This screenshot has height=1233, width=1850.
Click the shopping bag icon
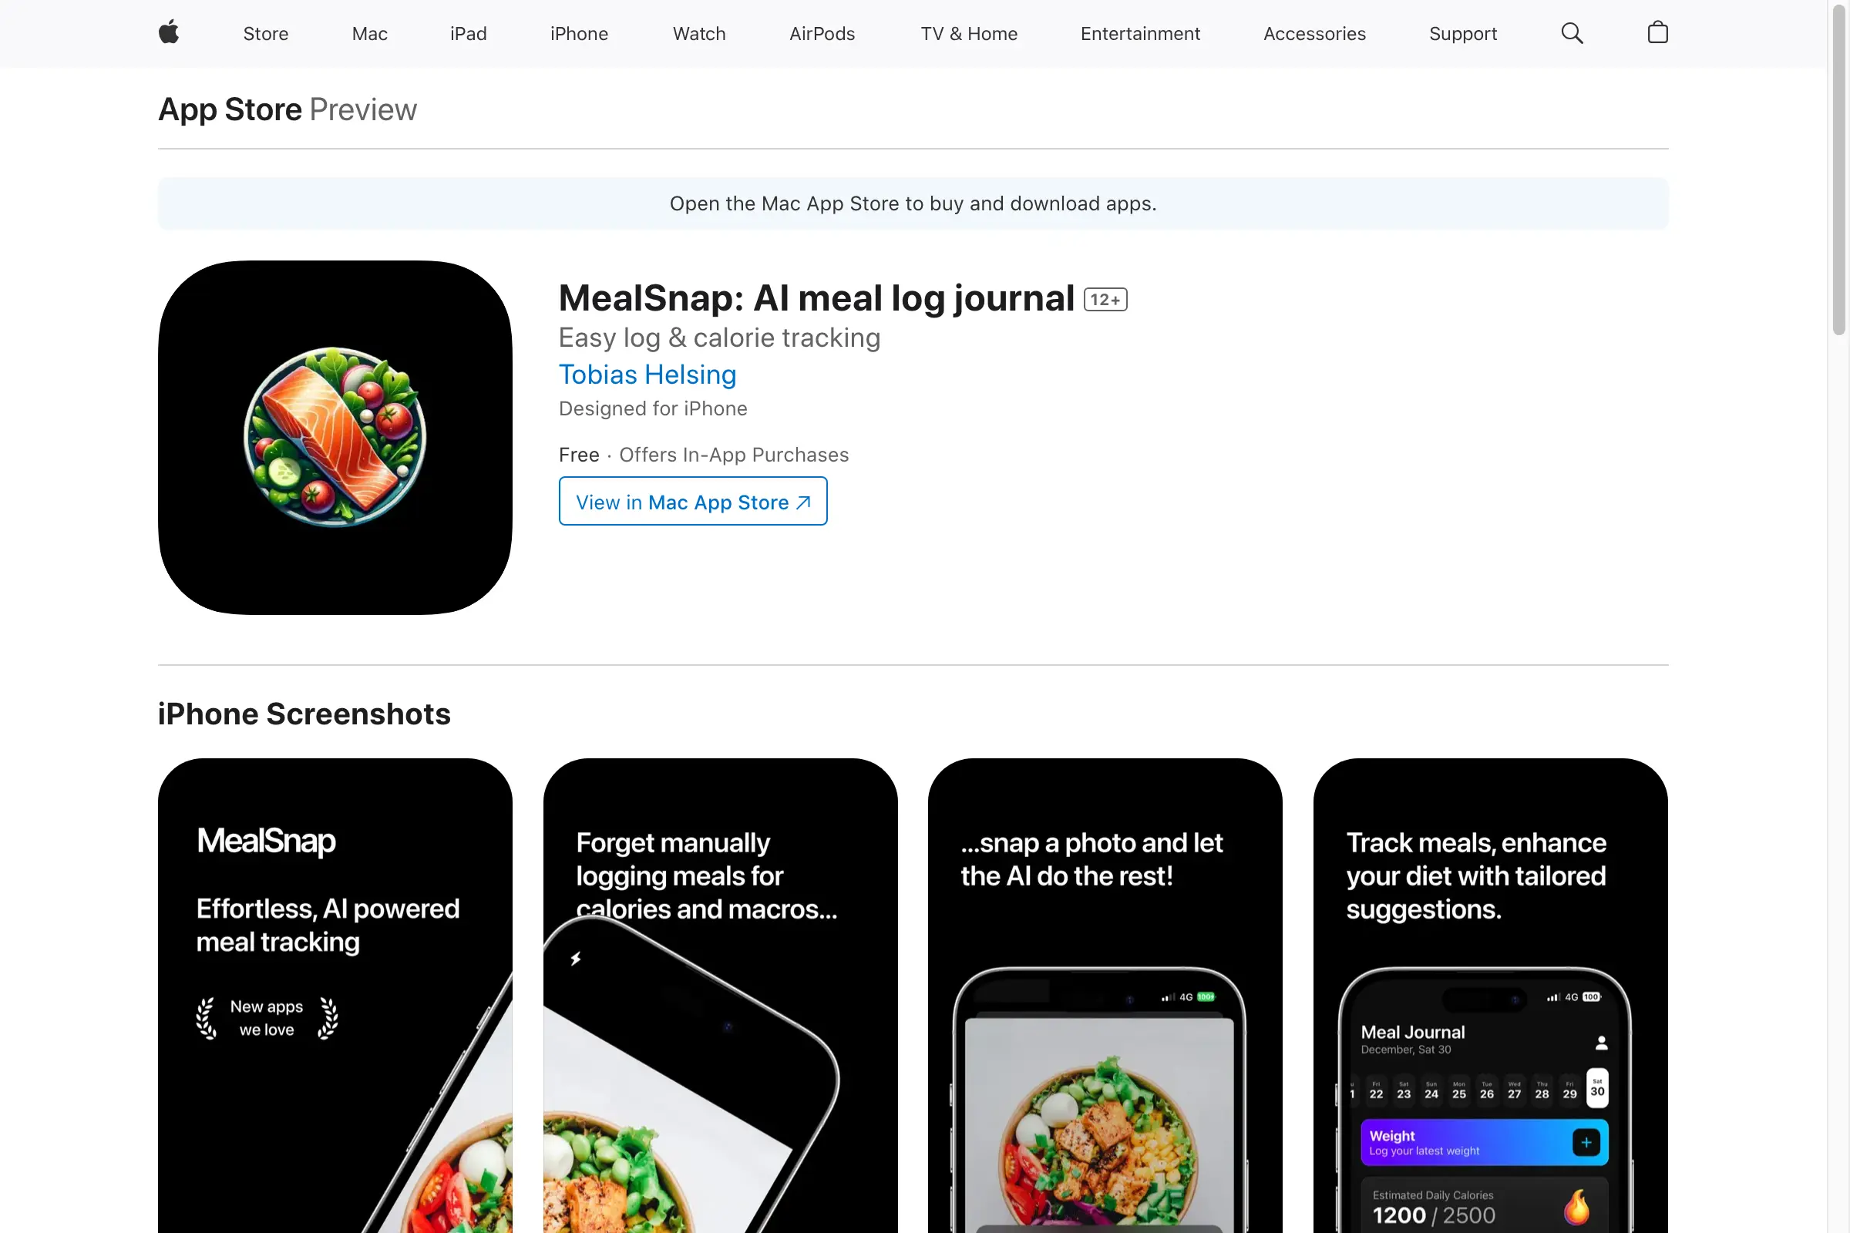1657,33
